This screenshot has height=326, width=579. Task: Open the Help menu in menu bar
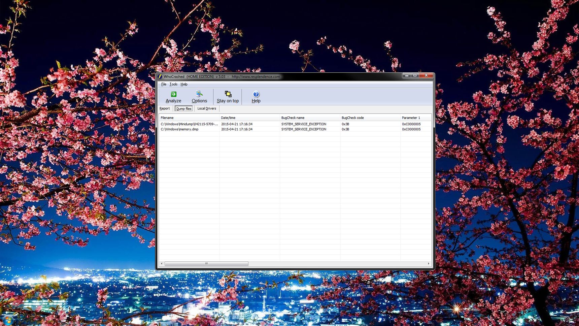[184, 84]
